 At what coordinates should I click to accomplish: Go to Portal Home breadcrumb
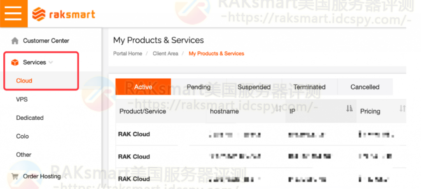point(127,54)
